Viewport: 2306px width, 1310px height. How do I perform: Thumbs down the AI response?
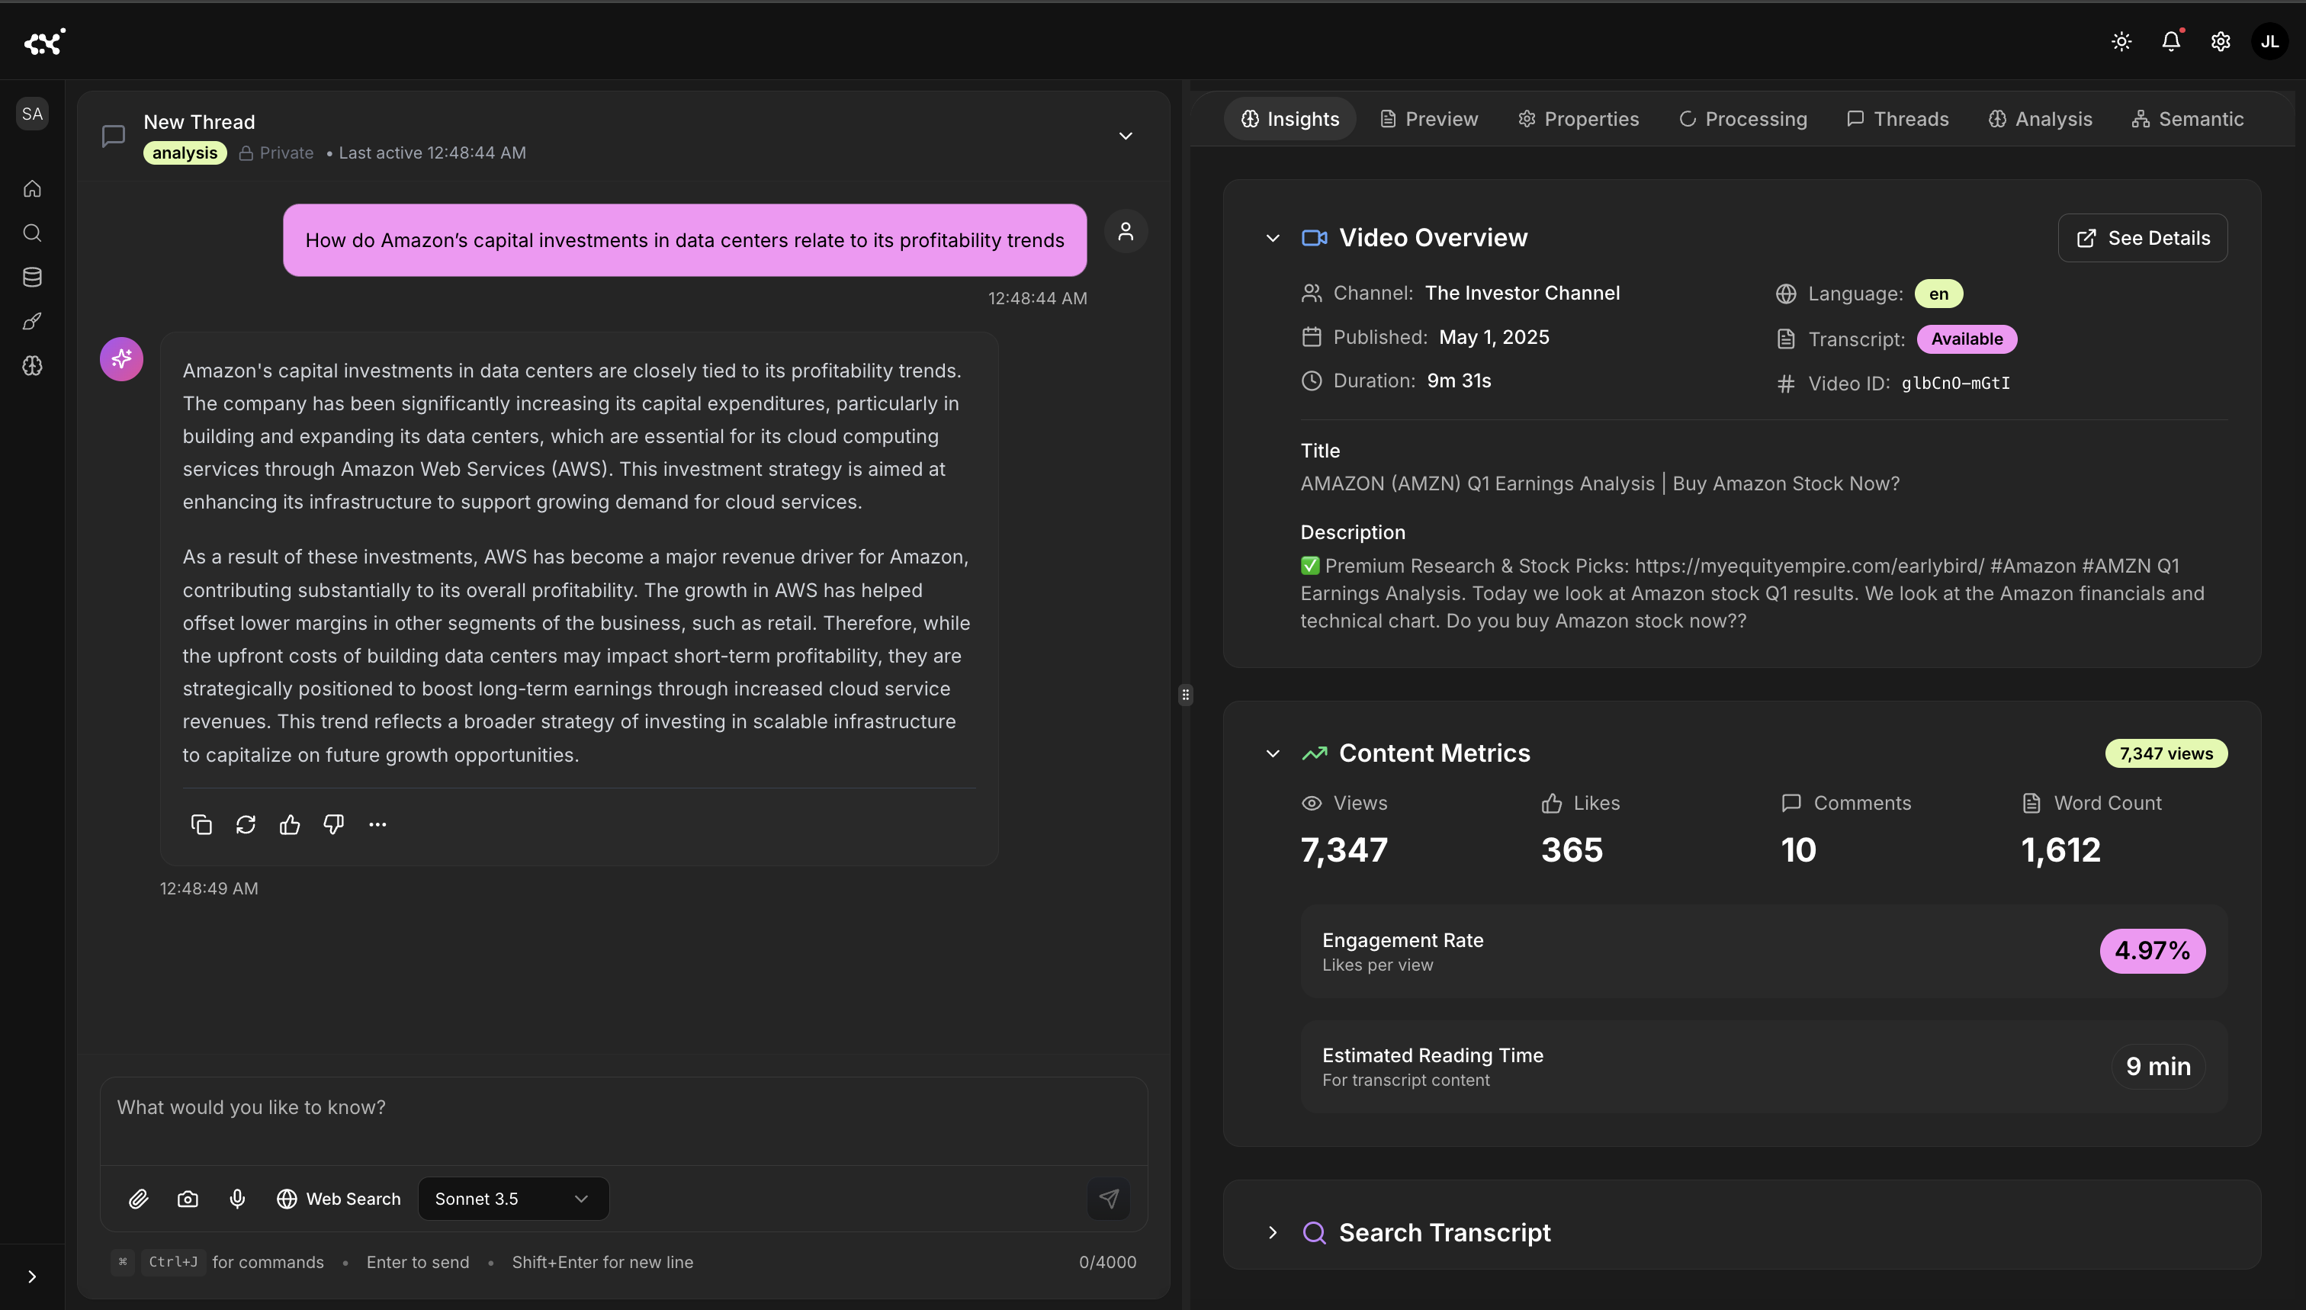pos(334,824)
